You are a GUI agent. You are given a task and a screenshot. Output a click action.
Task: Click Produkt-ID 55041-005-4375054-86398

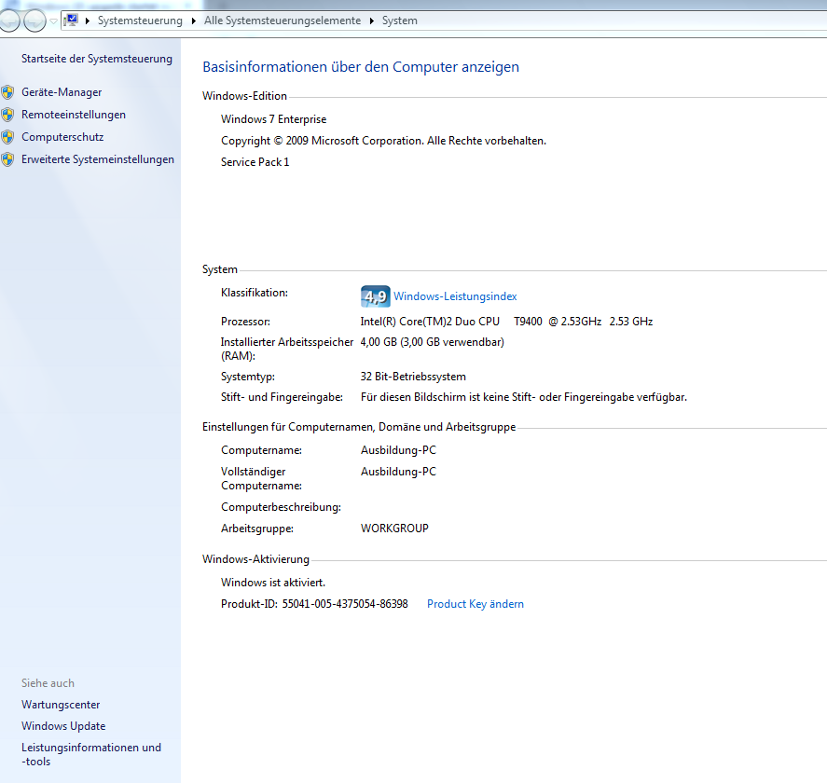(314, 604)
